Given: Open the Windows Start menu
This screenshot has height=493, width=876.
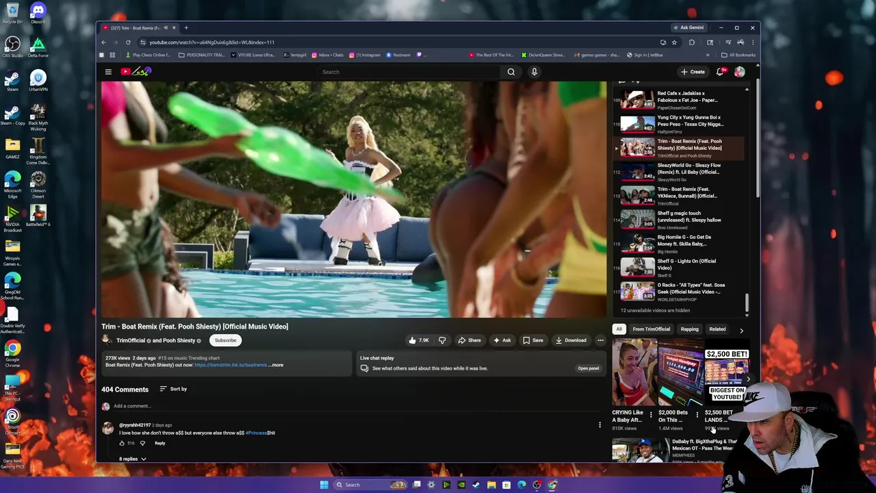Looking at the screenshot, I should pyautogui.click(x=324, y=485).
